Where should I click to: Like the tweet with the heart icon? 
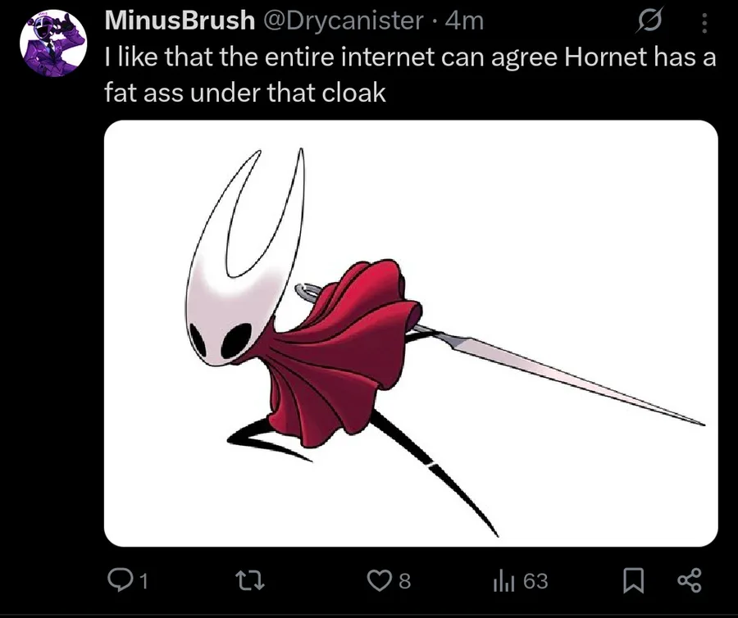point(378,580)
